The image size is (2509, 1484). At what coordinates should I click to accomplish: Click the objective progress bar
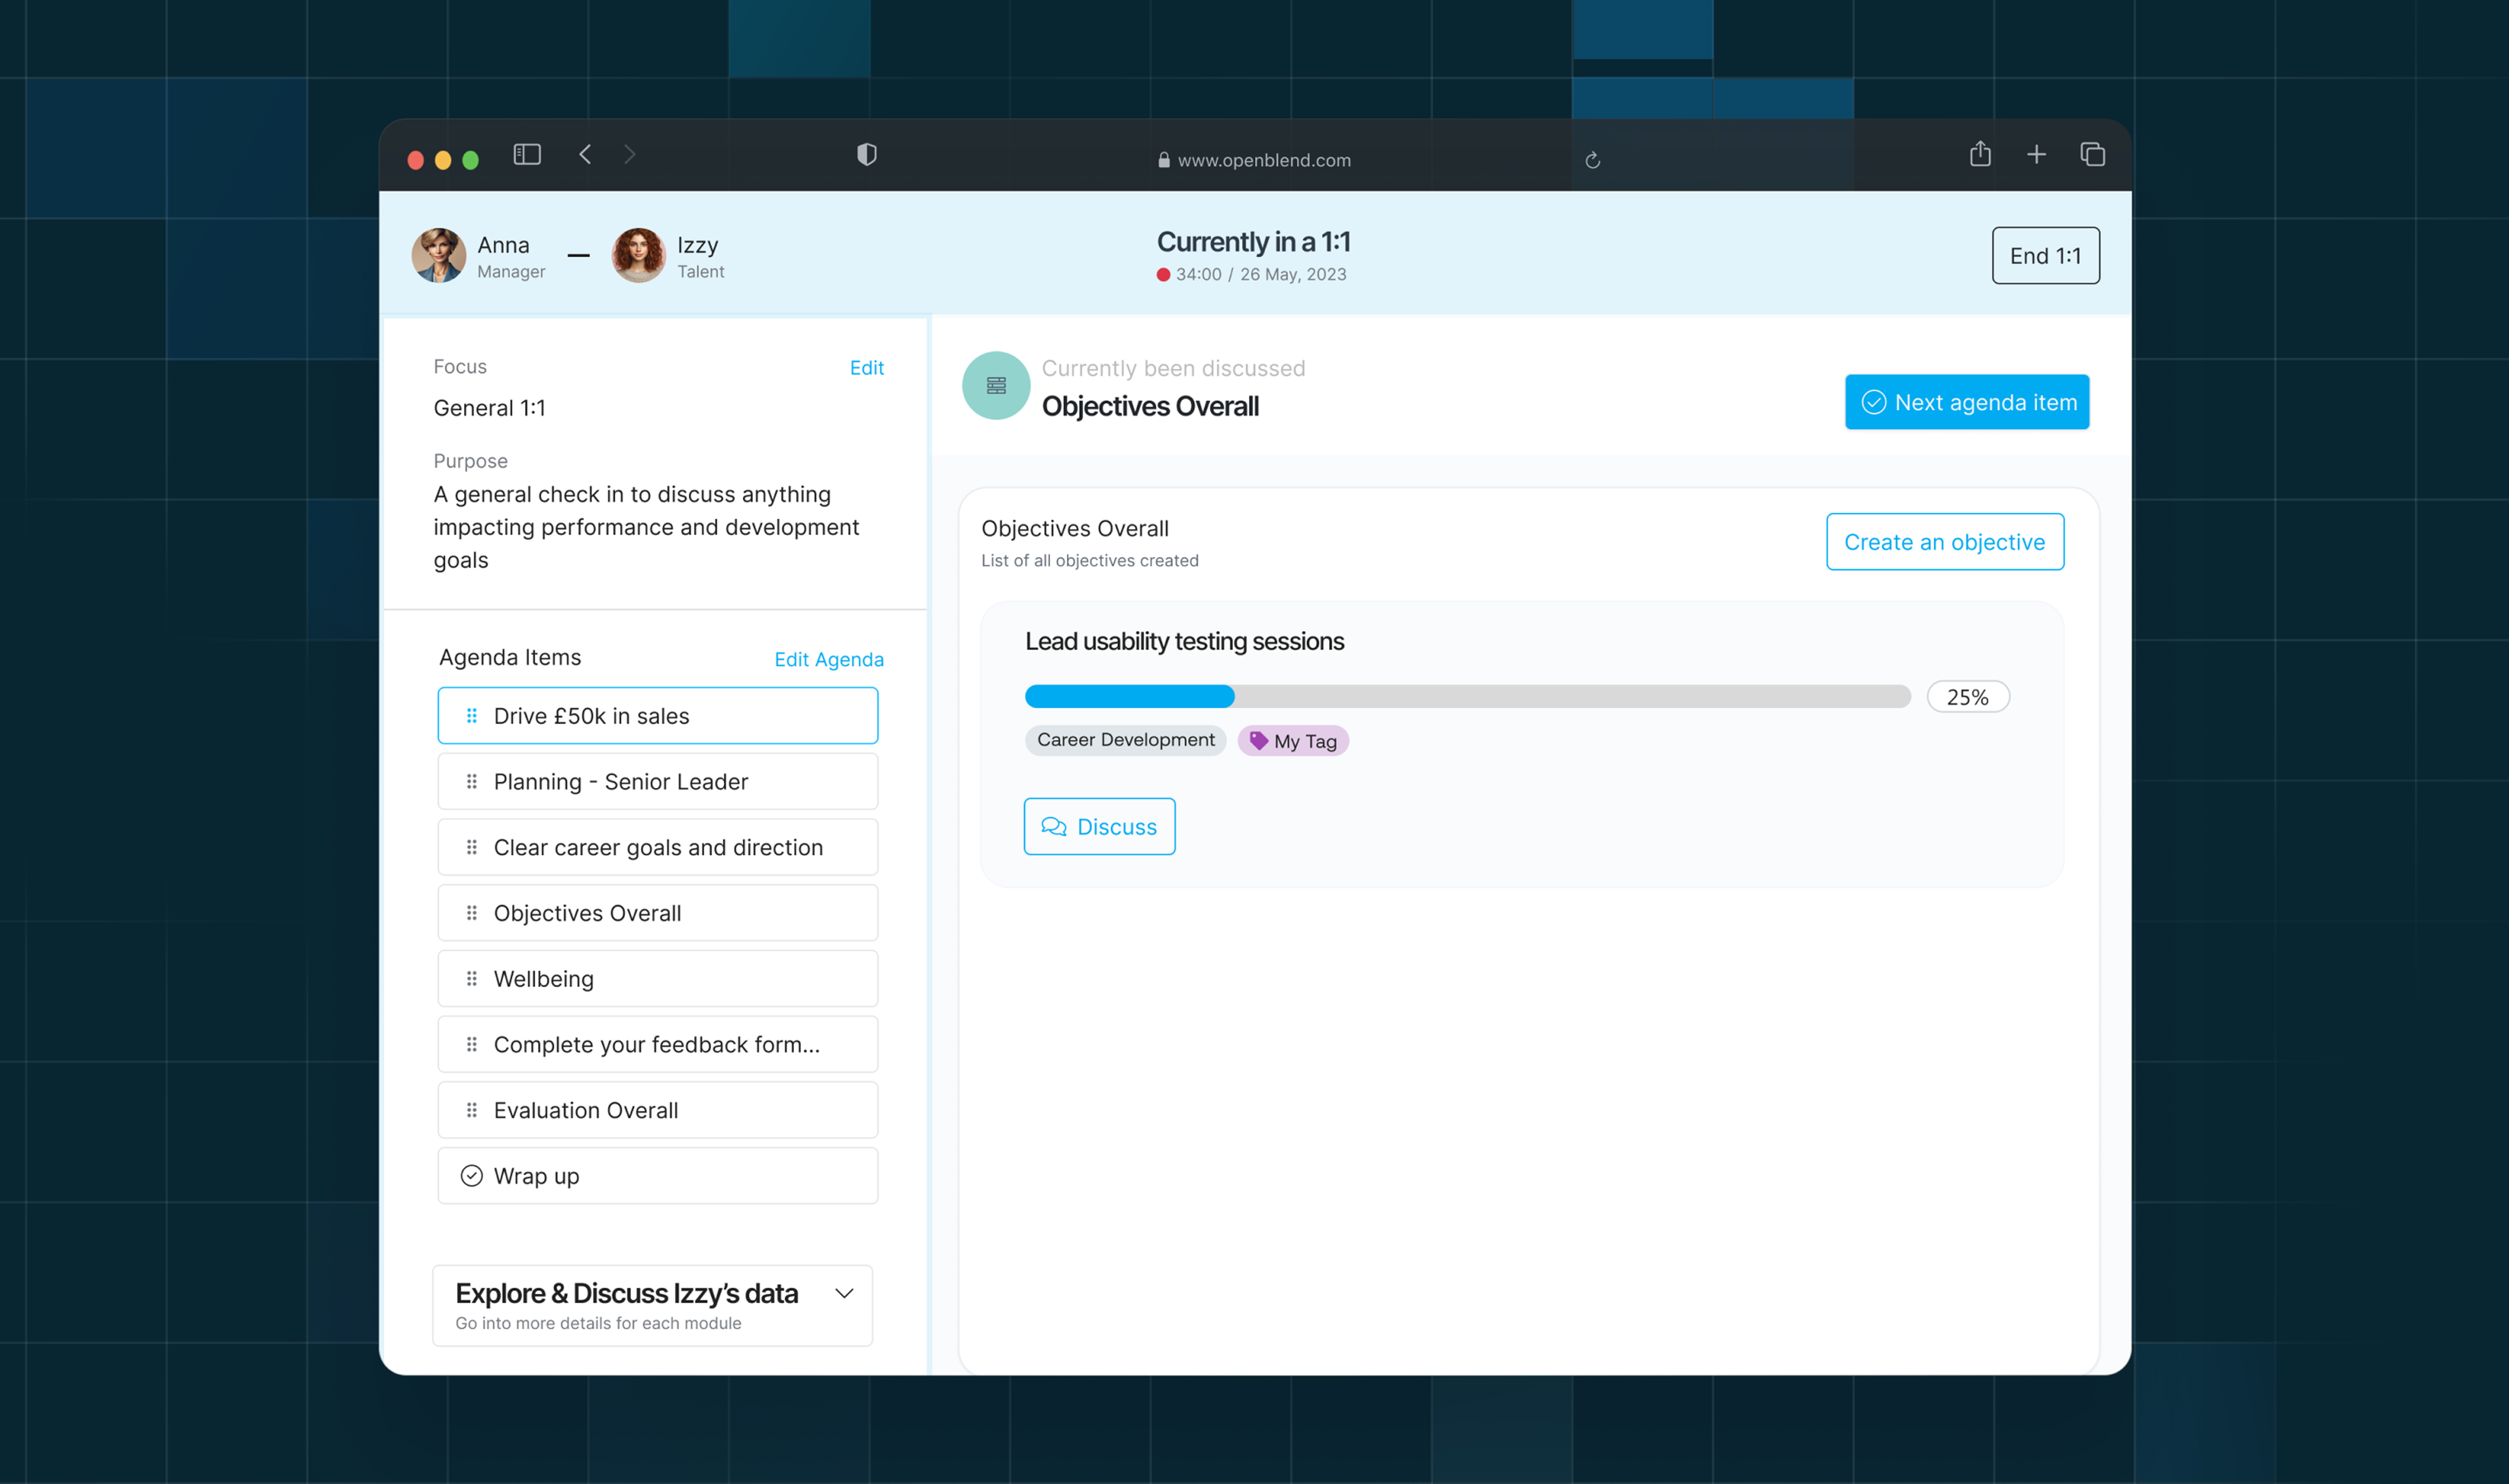pyautogui.click(x=1467, y=697)
